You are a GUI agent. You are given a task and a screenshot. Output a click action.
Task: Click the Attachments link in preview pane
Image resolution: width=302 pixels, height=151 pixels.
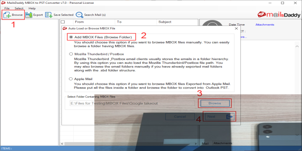click(265, 25)
